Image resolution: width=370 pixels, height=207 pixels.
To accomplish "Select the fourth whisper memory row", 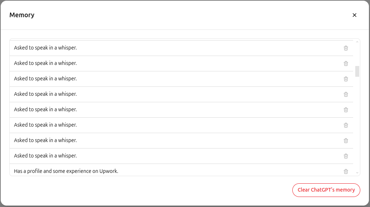I will click(45, 94).
